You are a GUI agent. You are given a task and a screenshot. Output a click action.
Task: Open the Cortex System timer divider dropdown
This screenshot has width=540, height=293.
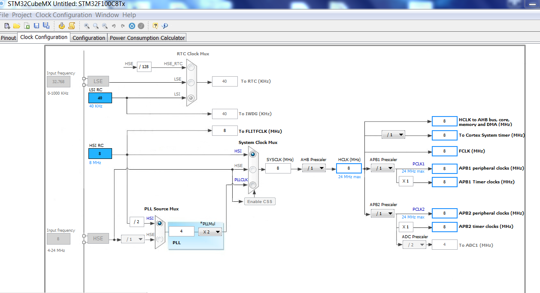pos(394,135)
